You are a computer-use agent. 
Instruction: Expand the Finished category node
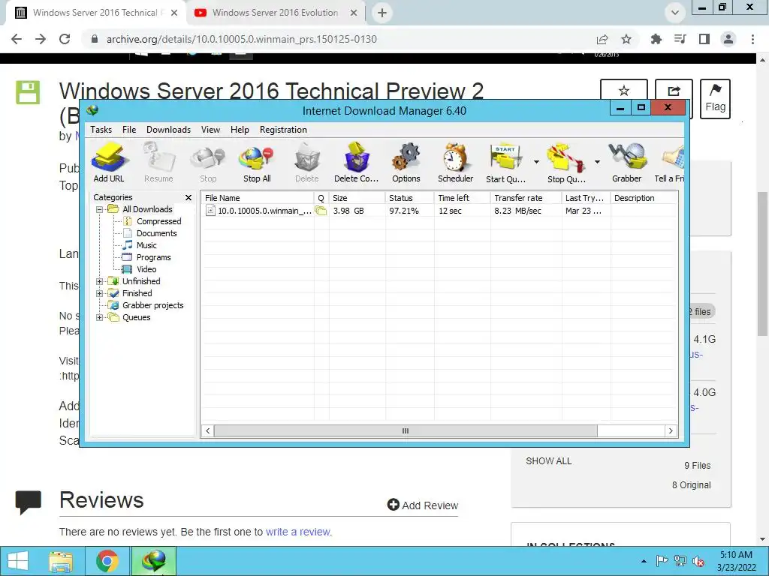coord(100,293)
